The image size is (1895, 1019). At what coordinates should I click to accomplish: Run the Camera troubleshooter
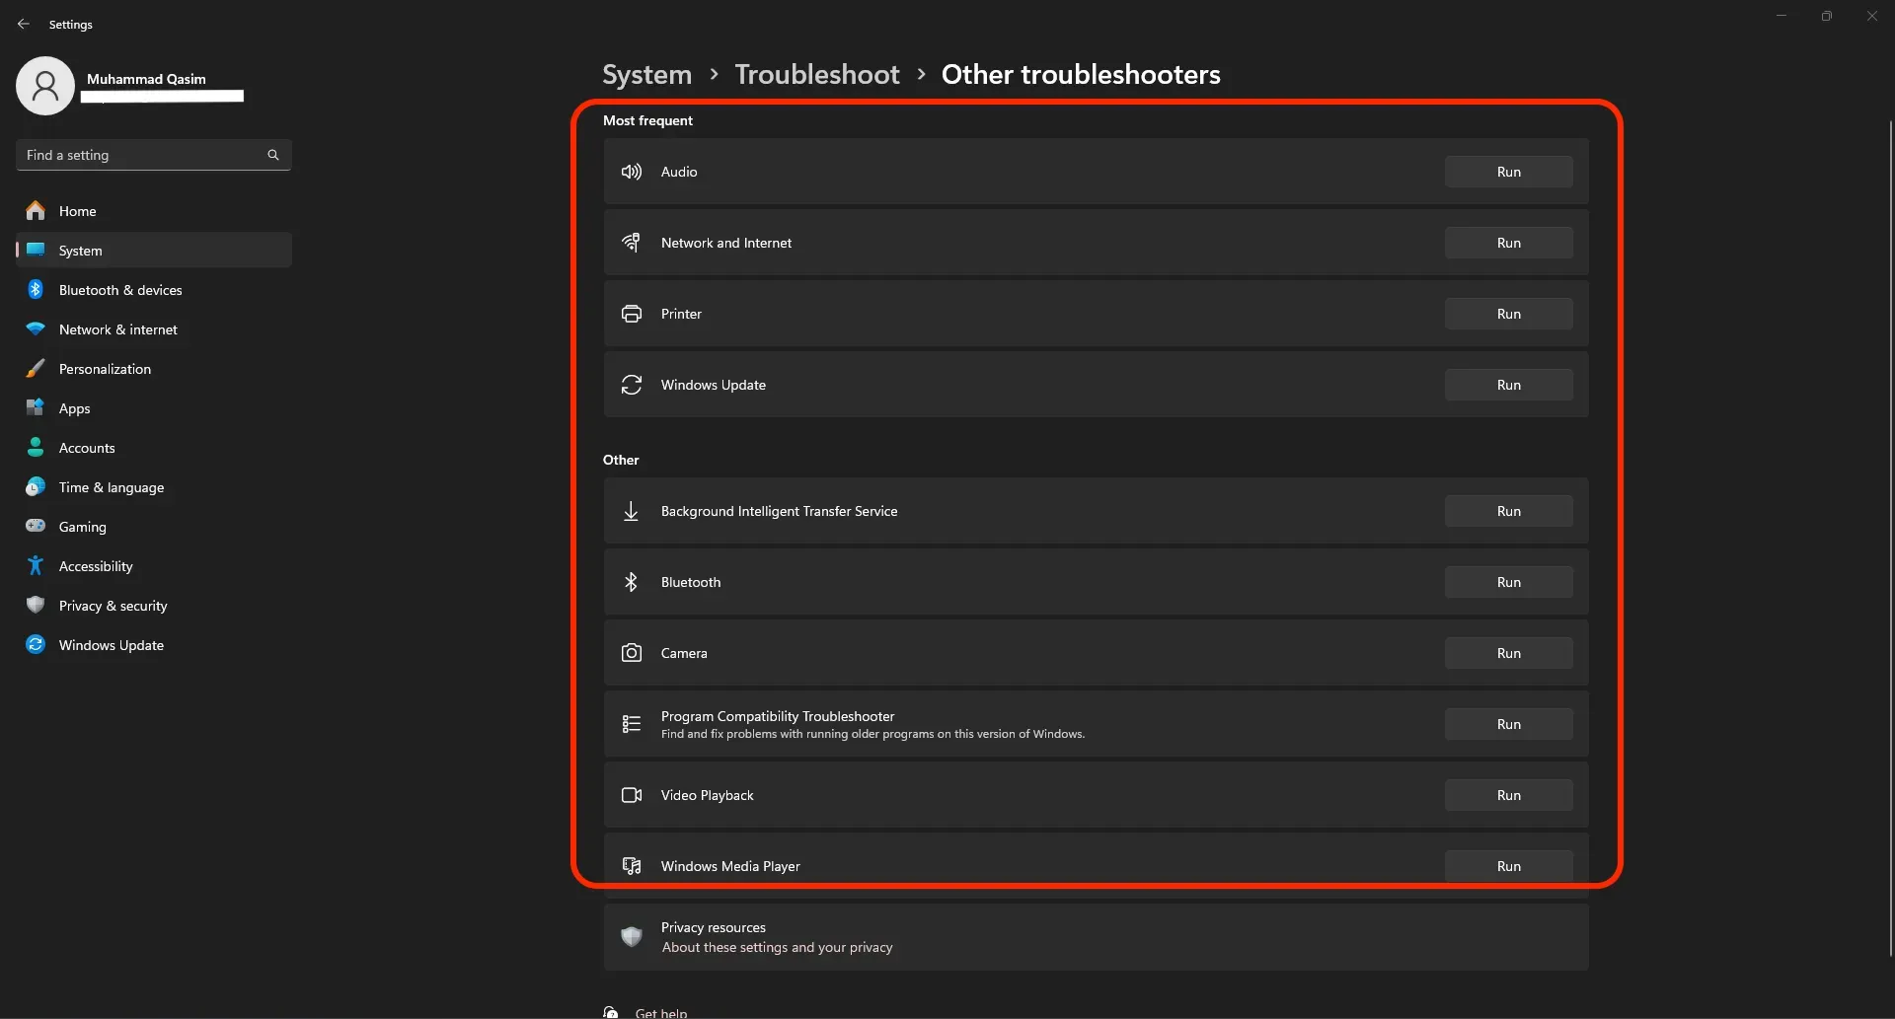pos(1508,653)
